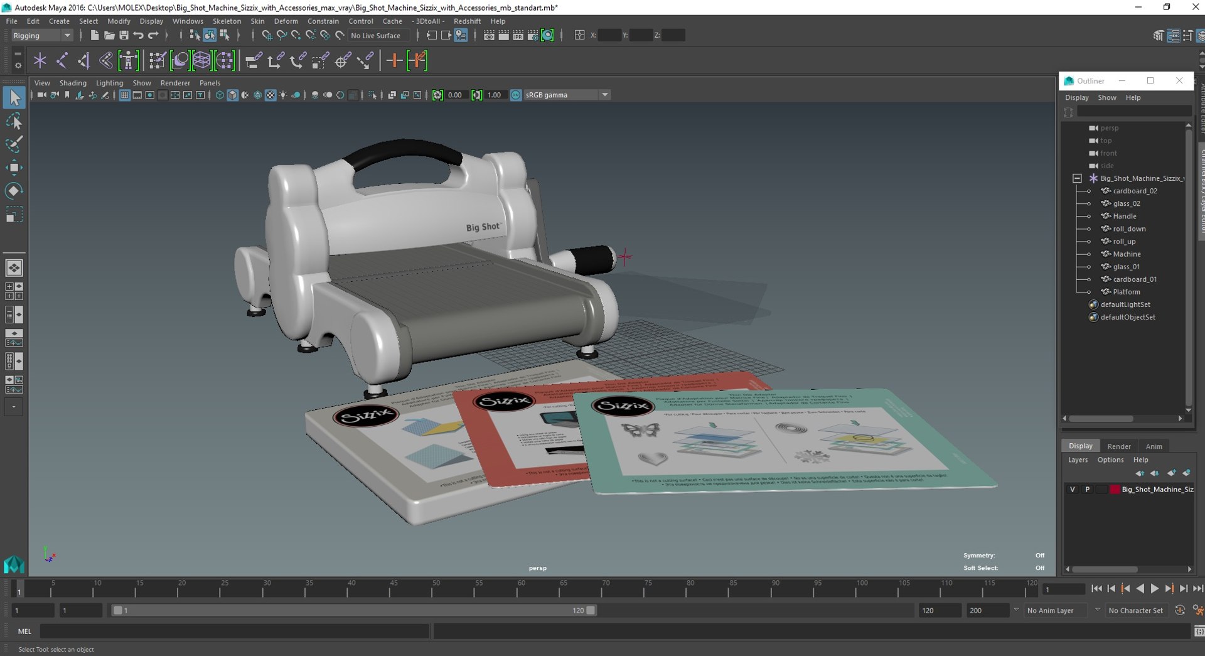The height and width of the screenshot is (656, 1205).
Task: Click the Four View layout icon
Action: pyautogui.click(x=14, y=291)
